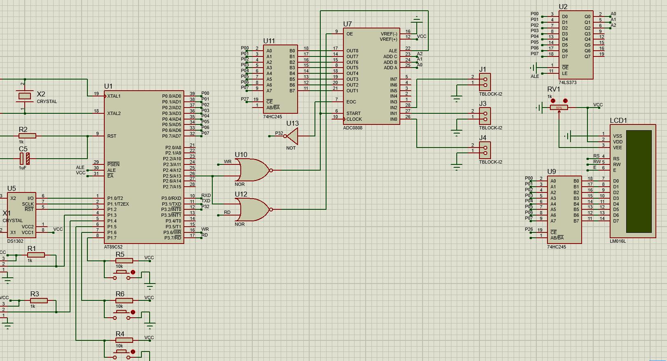667x361 pixels.
Task: Select resistor R4 symbol
Action: (x=124, y=340)
